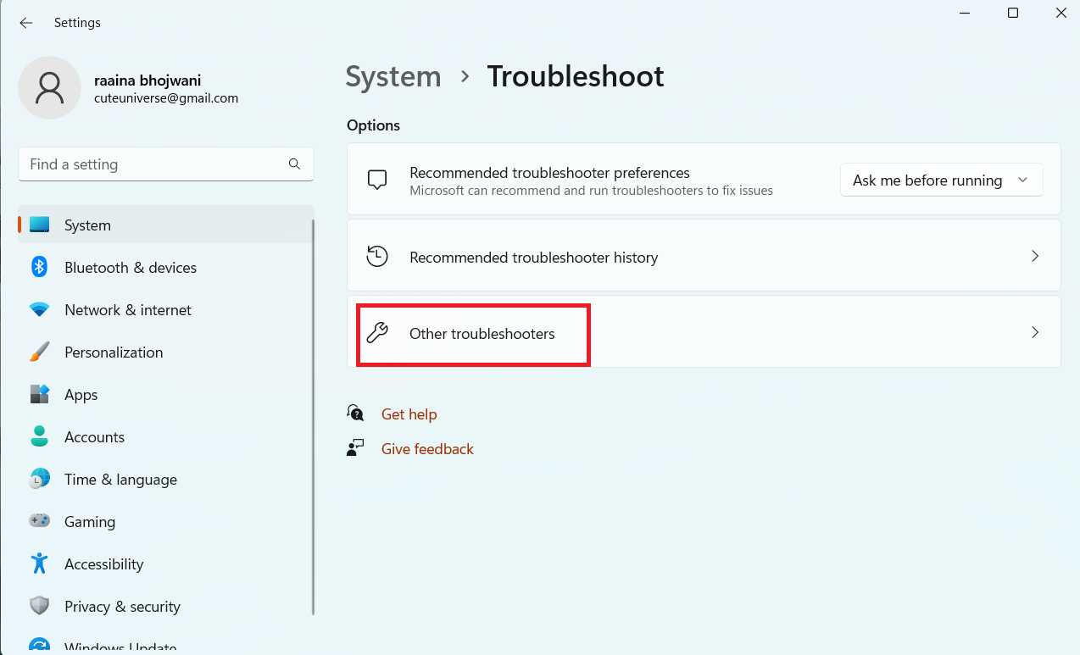
Task: Click the sidebar vertical scrollbar
Action: coord(314,415)
